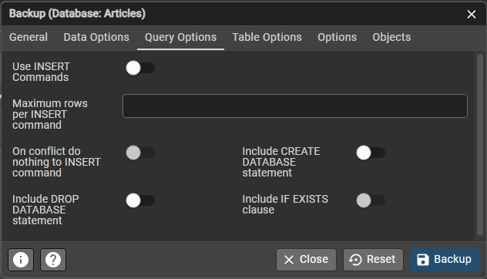Toggle Include IF EXISTS clause switch
487x279 pixels.
371,200
